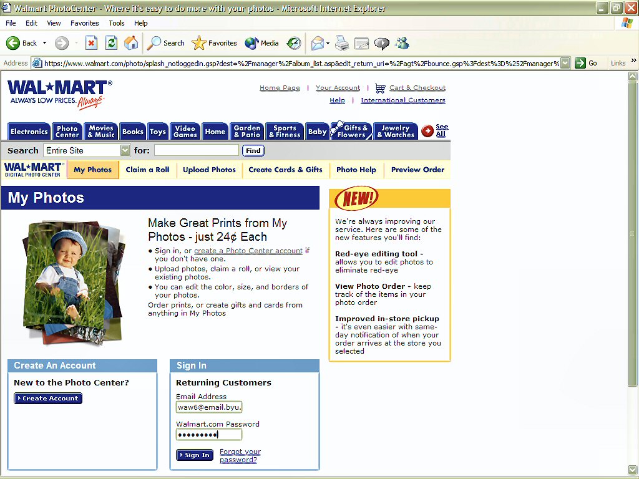The width and height of the screenshot is (639, 479).
Task: Click the Messenger people icon
Action: click(402, 43)
